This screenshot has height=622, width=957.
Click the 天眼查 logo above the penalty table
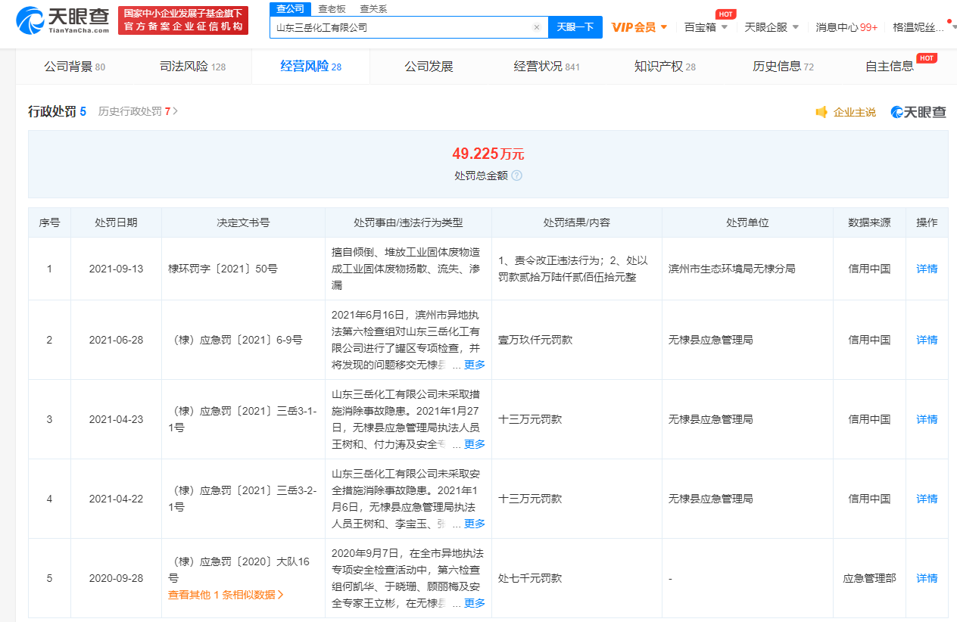[x=918, y=112]
